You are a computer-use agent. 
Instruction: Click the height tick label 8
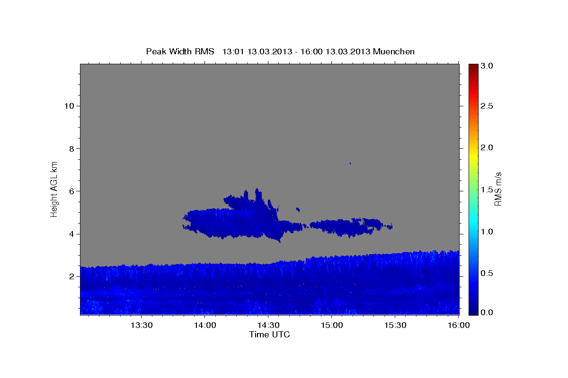tap(71, 148)
